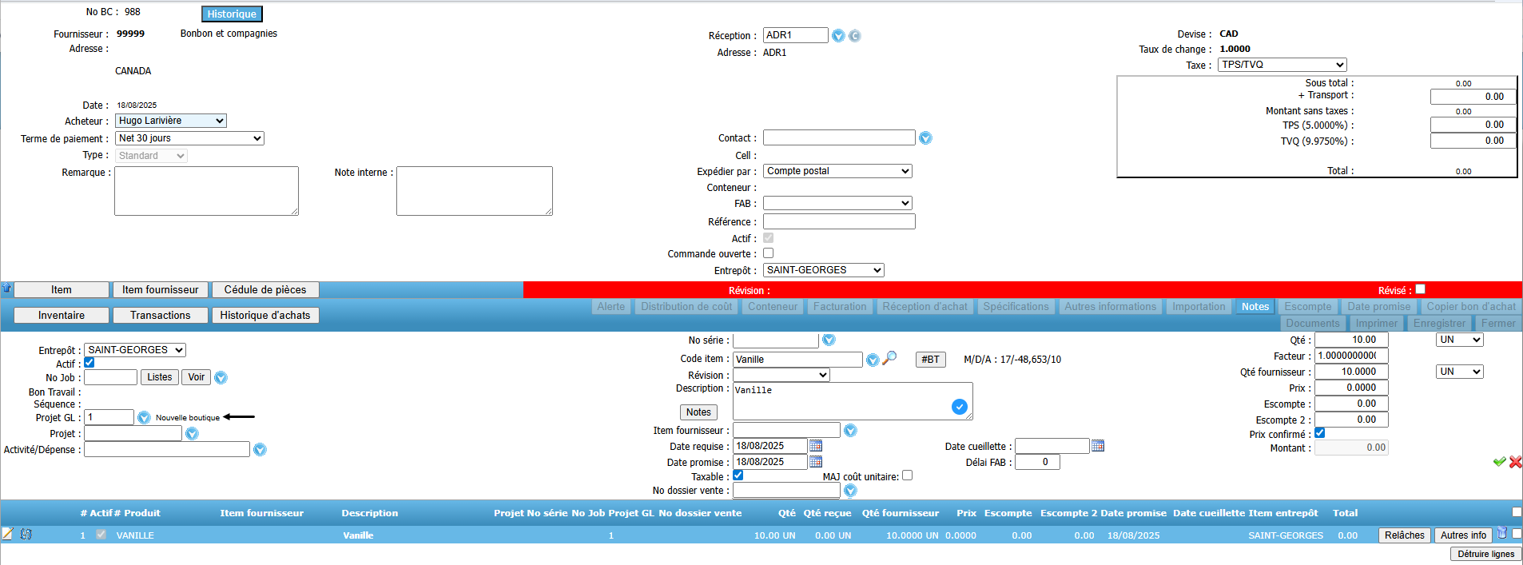Expand the Acheteur dropdown showing Hugo Larivière
Screen dimensions: 1523x565
point(171,121)
